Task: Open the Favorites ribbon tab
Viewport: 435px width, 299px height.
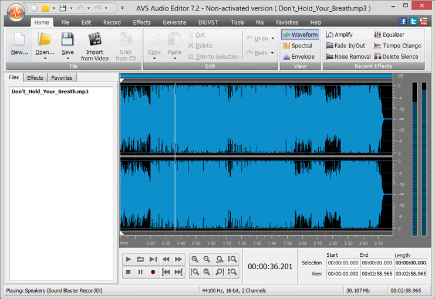Action: point(287,22)
